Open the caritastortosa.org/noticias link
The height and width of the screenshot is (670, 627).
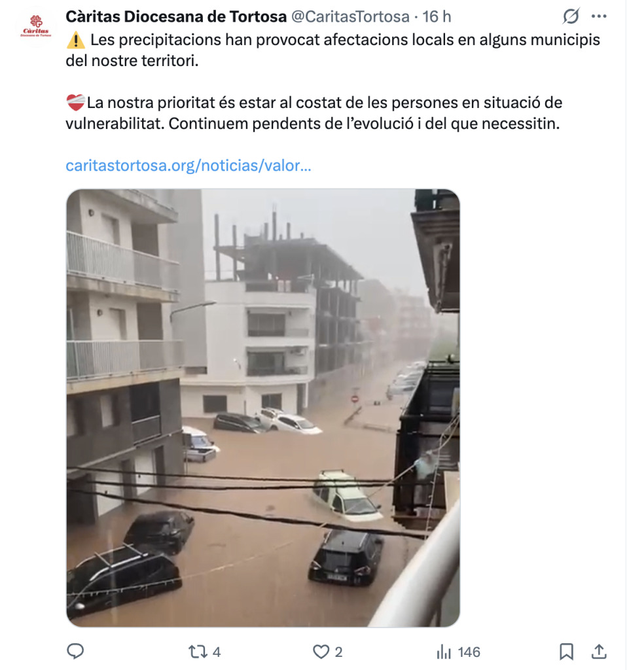coord(188,166)
